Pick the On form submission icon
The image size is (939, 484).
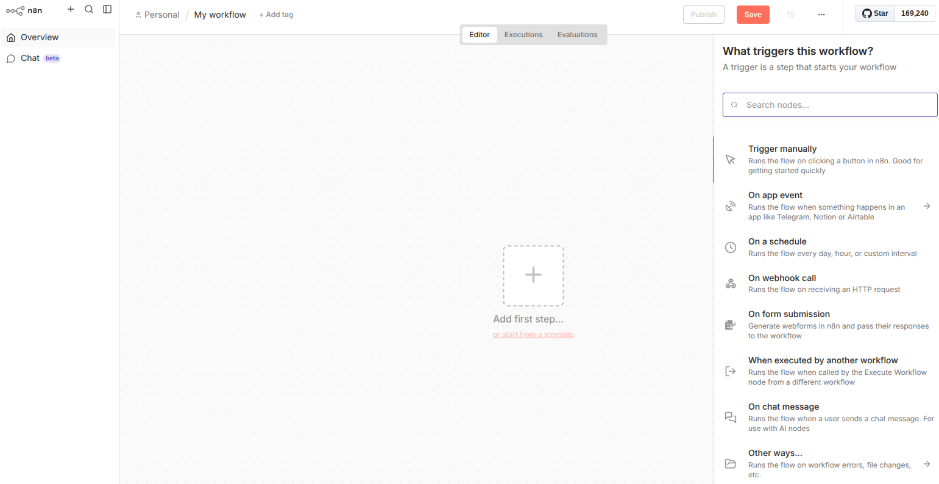[x=731, y=325]
